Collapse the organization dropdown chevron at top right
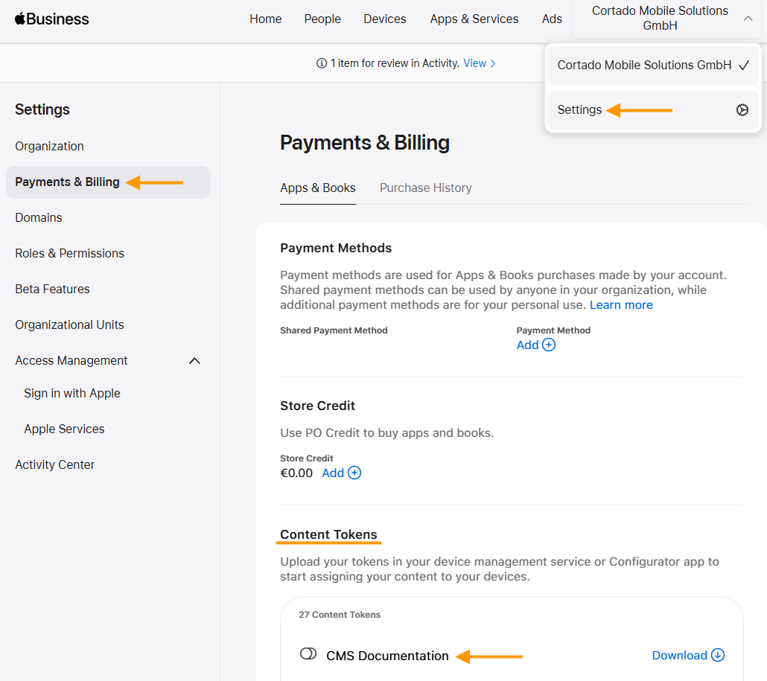The height and width of the screenshot is (681, 767). [748, 19]
